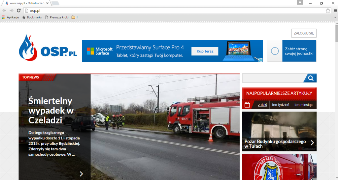Screen dimensions: 338x180
Task: Go back with the browser back arrow
Action: [4, 11]
